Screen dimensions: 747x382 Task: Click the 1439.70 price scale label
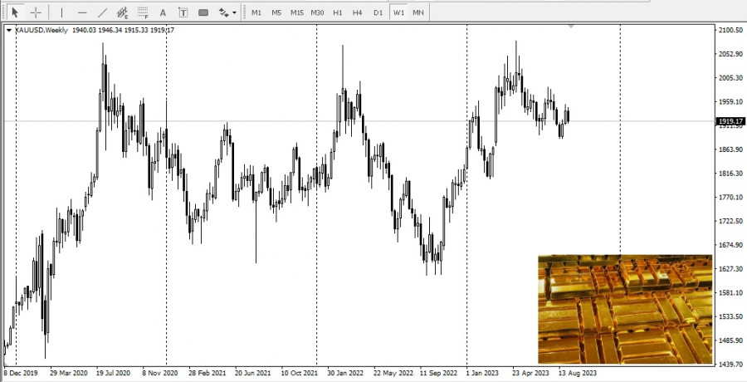coord(730,365)
